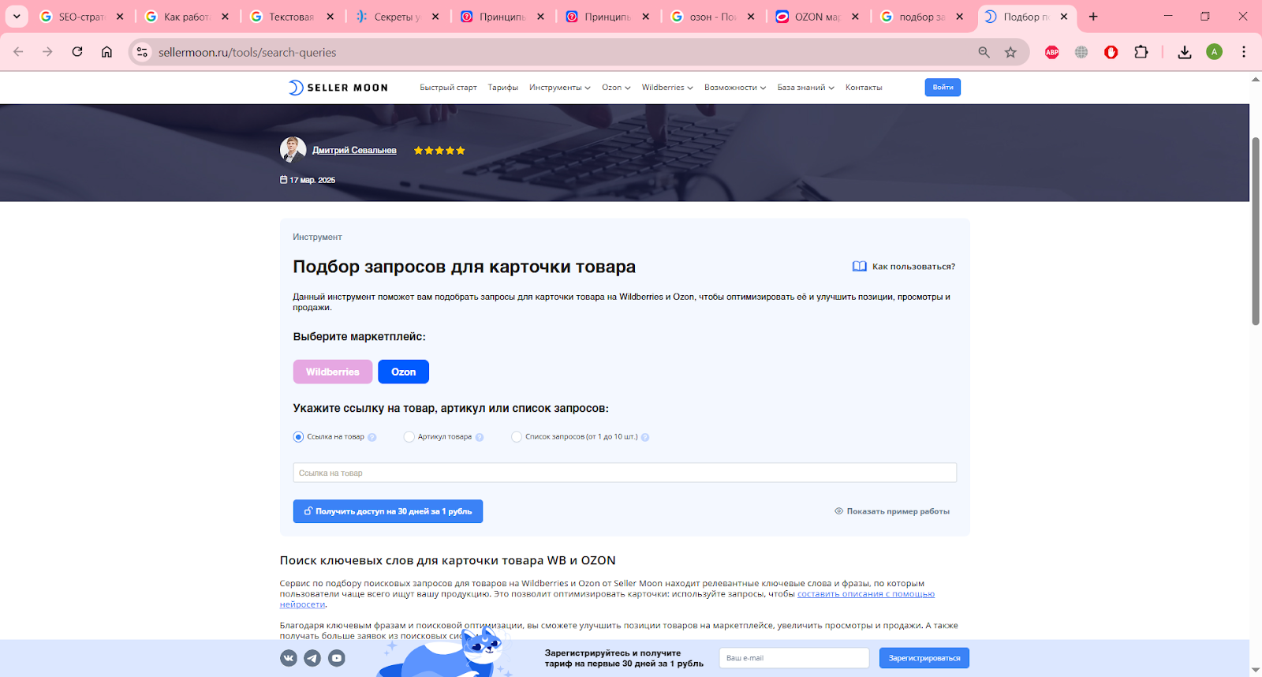This screenshot has width=1262, height=677.
Task: Expand the Wildberries nav menu
Action: (667, 88)
